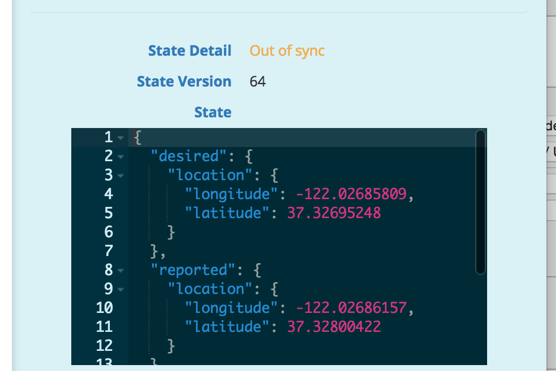Click line number 12 in the editor gutter
The image size is (556, 371).
pyautogui.click(x=104, y=345)
